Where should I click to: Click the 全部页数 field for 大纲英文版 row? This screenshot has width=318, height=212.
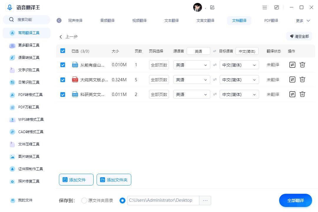pos(159,80)
